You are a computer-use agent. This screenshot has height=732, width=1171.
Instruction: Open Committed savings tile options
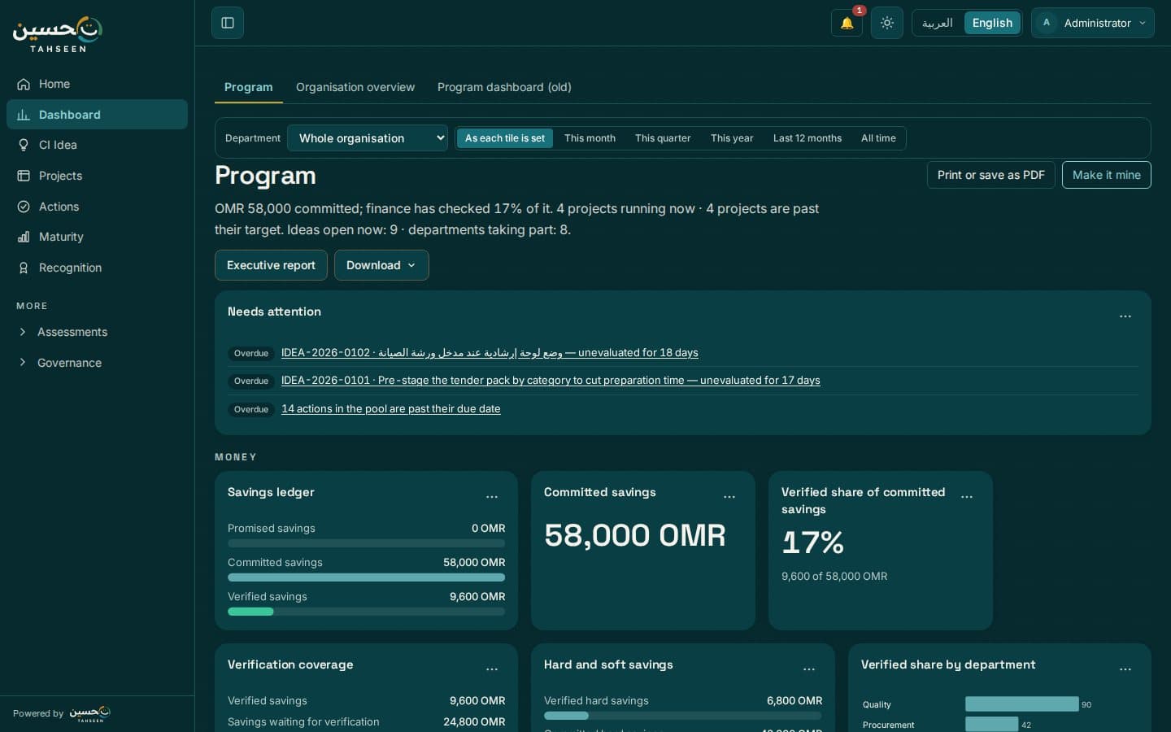tap(729, 497)
